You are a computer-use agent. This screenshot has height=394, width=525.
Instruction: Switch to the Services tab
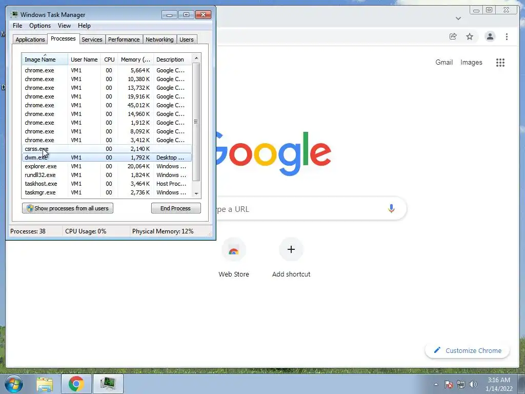[x=92, y=40]
